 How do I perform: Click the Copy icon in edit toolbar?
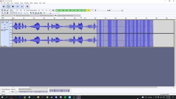[x=13, y=13]
